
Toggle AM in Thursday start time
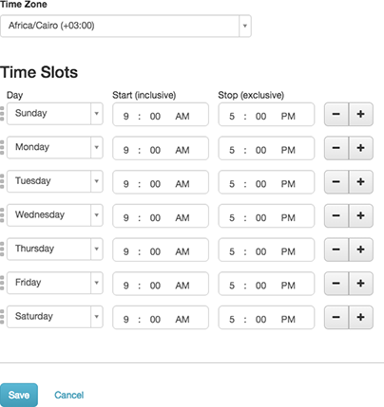coord(182,251)
